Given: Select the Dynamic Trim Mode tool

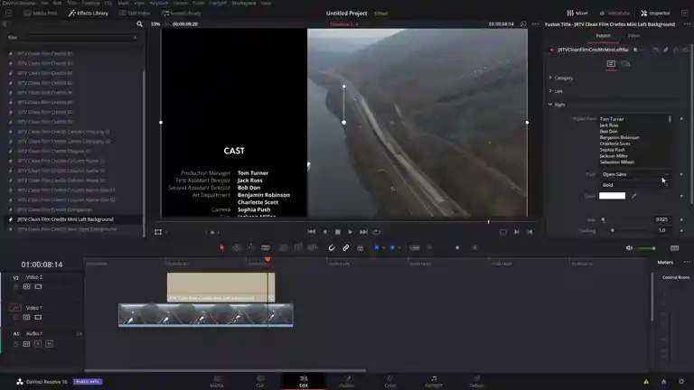Looking at the screenshot, I should coord(251,247).
